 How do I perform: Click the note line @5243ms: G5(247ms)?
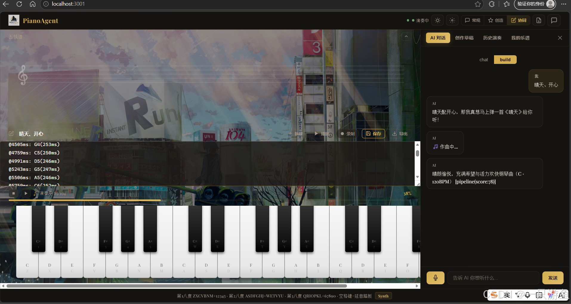pyautogui.click(x=34, y=169)
